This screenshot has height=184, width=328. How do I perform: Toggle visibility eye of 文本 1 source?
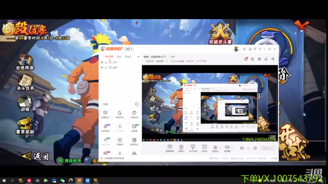(x=102, y=63)
